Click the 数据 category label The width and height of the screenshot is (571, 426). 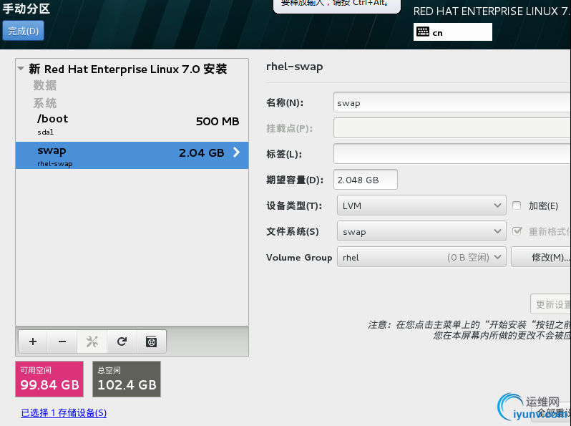coord(45,85)
